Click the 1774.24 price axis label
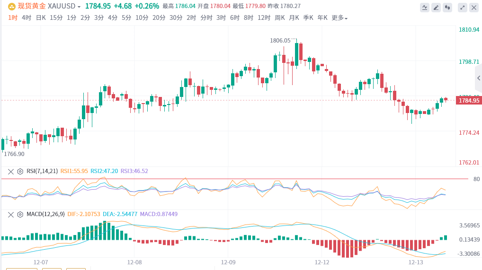Viewport: 482px width, 270px height. click(x=469, y=133)
